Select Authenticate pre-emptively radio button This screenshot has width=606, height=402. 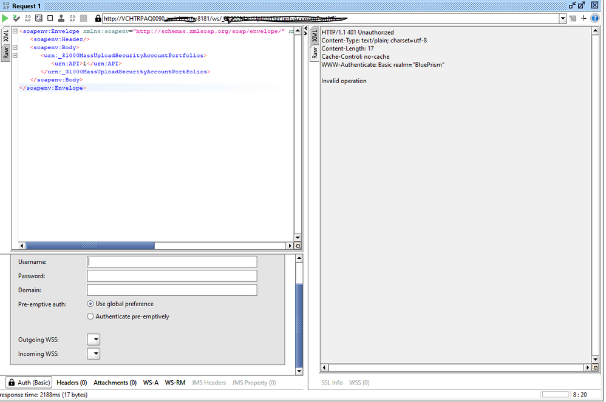coord(91,317)
